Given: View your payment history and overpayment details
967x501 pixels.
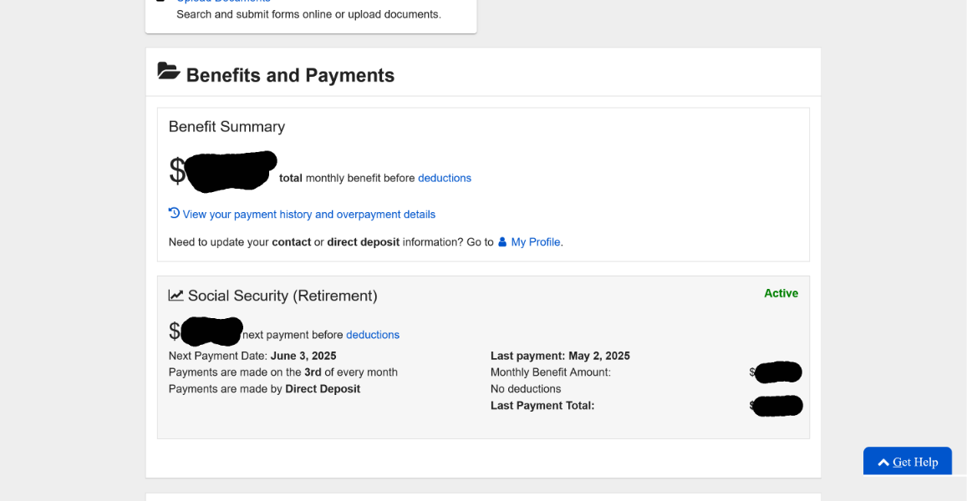Looking at the screenshot, I should click(x=309, y=215).
